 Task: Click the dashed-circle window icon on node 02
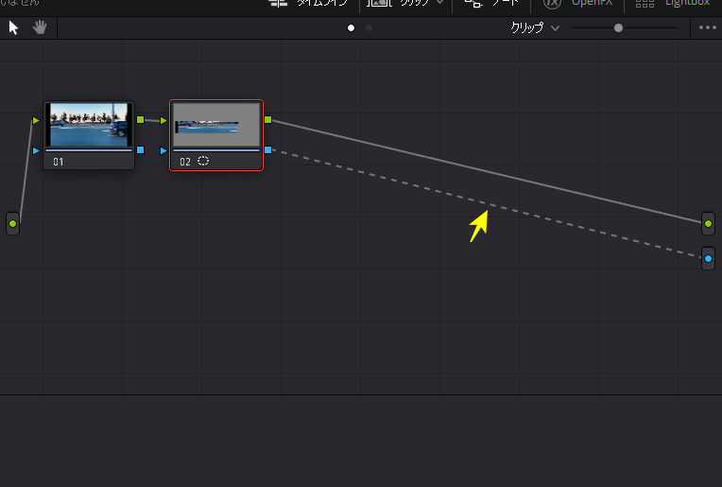pyautogui.click(x=203, y=161)
